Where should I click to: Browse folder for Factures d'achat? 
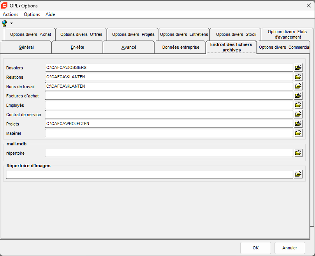298,95
